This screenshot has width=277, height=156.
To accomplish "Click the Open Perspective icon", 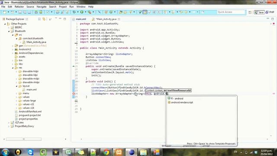I will pyautogui.click(x=250, y=12).
